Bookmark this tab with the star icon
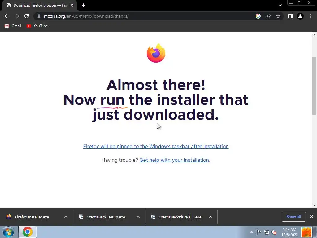Viewport: 317px width, 238px height. (x=278, y=16)
